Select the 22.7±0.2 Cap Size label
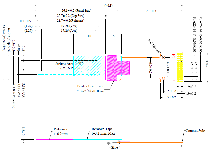This screenshot has width=211, height=150. click(69, 16)
